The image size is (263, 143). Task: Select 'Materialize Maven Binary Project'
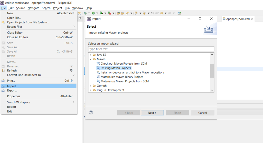pyautogui.click(x=121, y=77)
